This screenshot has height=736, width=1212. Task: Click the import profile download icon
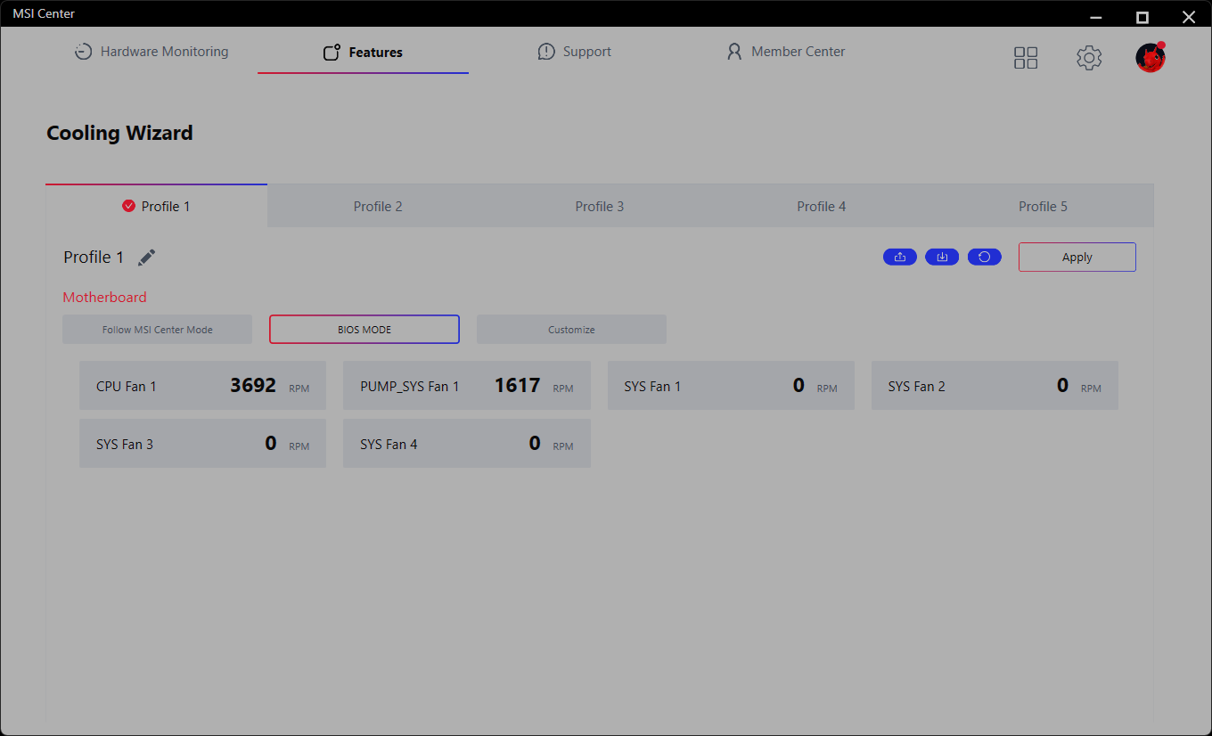pyautogui.click(x=942, y=258)
